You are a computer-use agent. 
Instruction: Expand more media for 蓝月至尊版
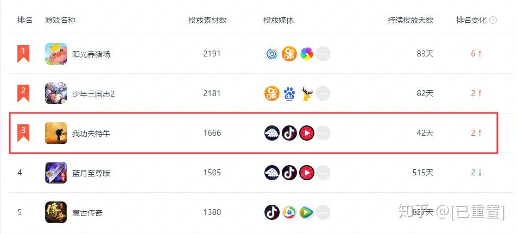point(323,173)
